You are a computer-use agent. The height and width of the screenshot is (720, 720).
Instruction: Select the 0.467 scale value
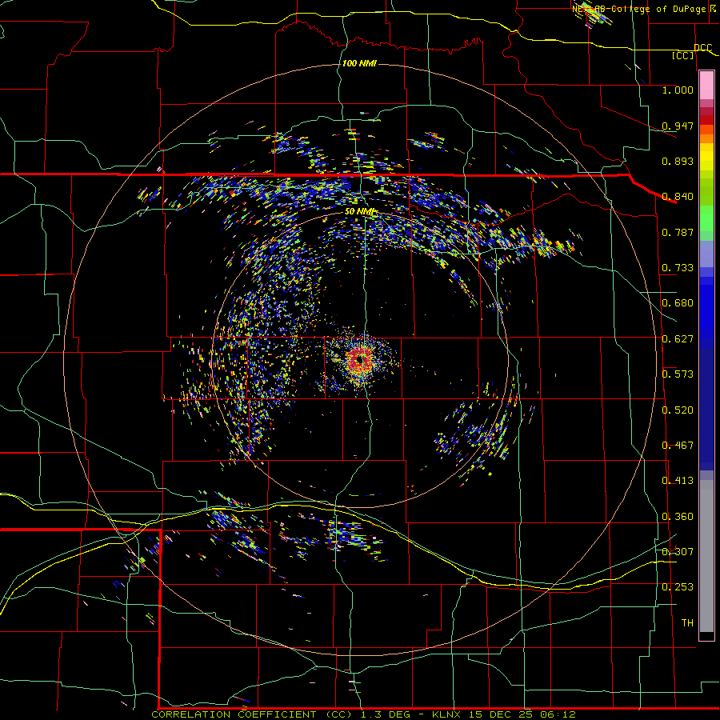[x=678, y=446]
